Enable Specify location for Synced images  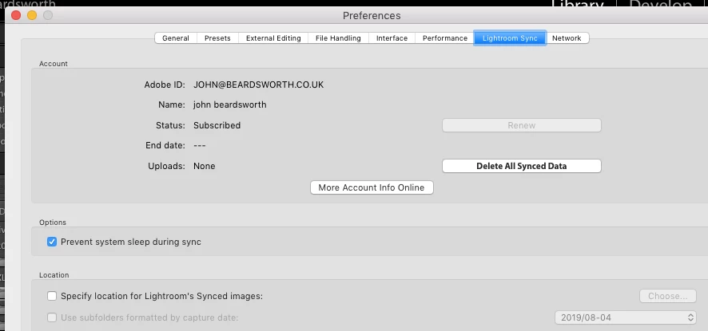click(52, 296)
